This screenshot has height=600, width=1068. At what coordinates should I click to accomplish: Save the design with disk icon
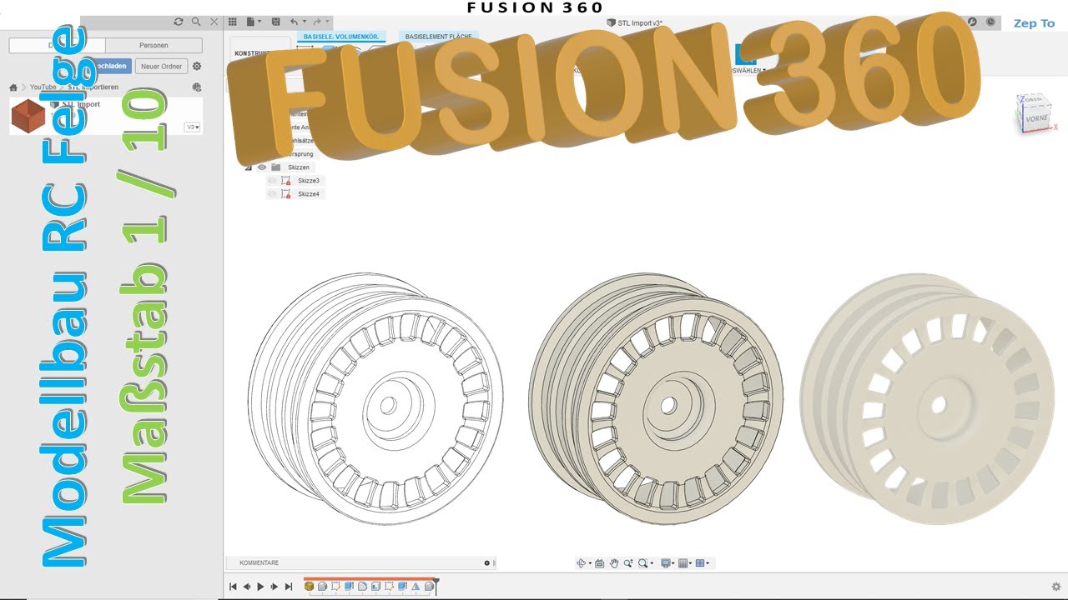tap(275, 22)
